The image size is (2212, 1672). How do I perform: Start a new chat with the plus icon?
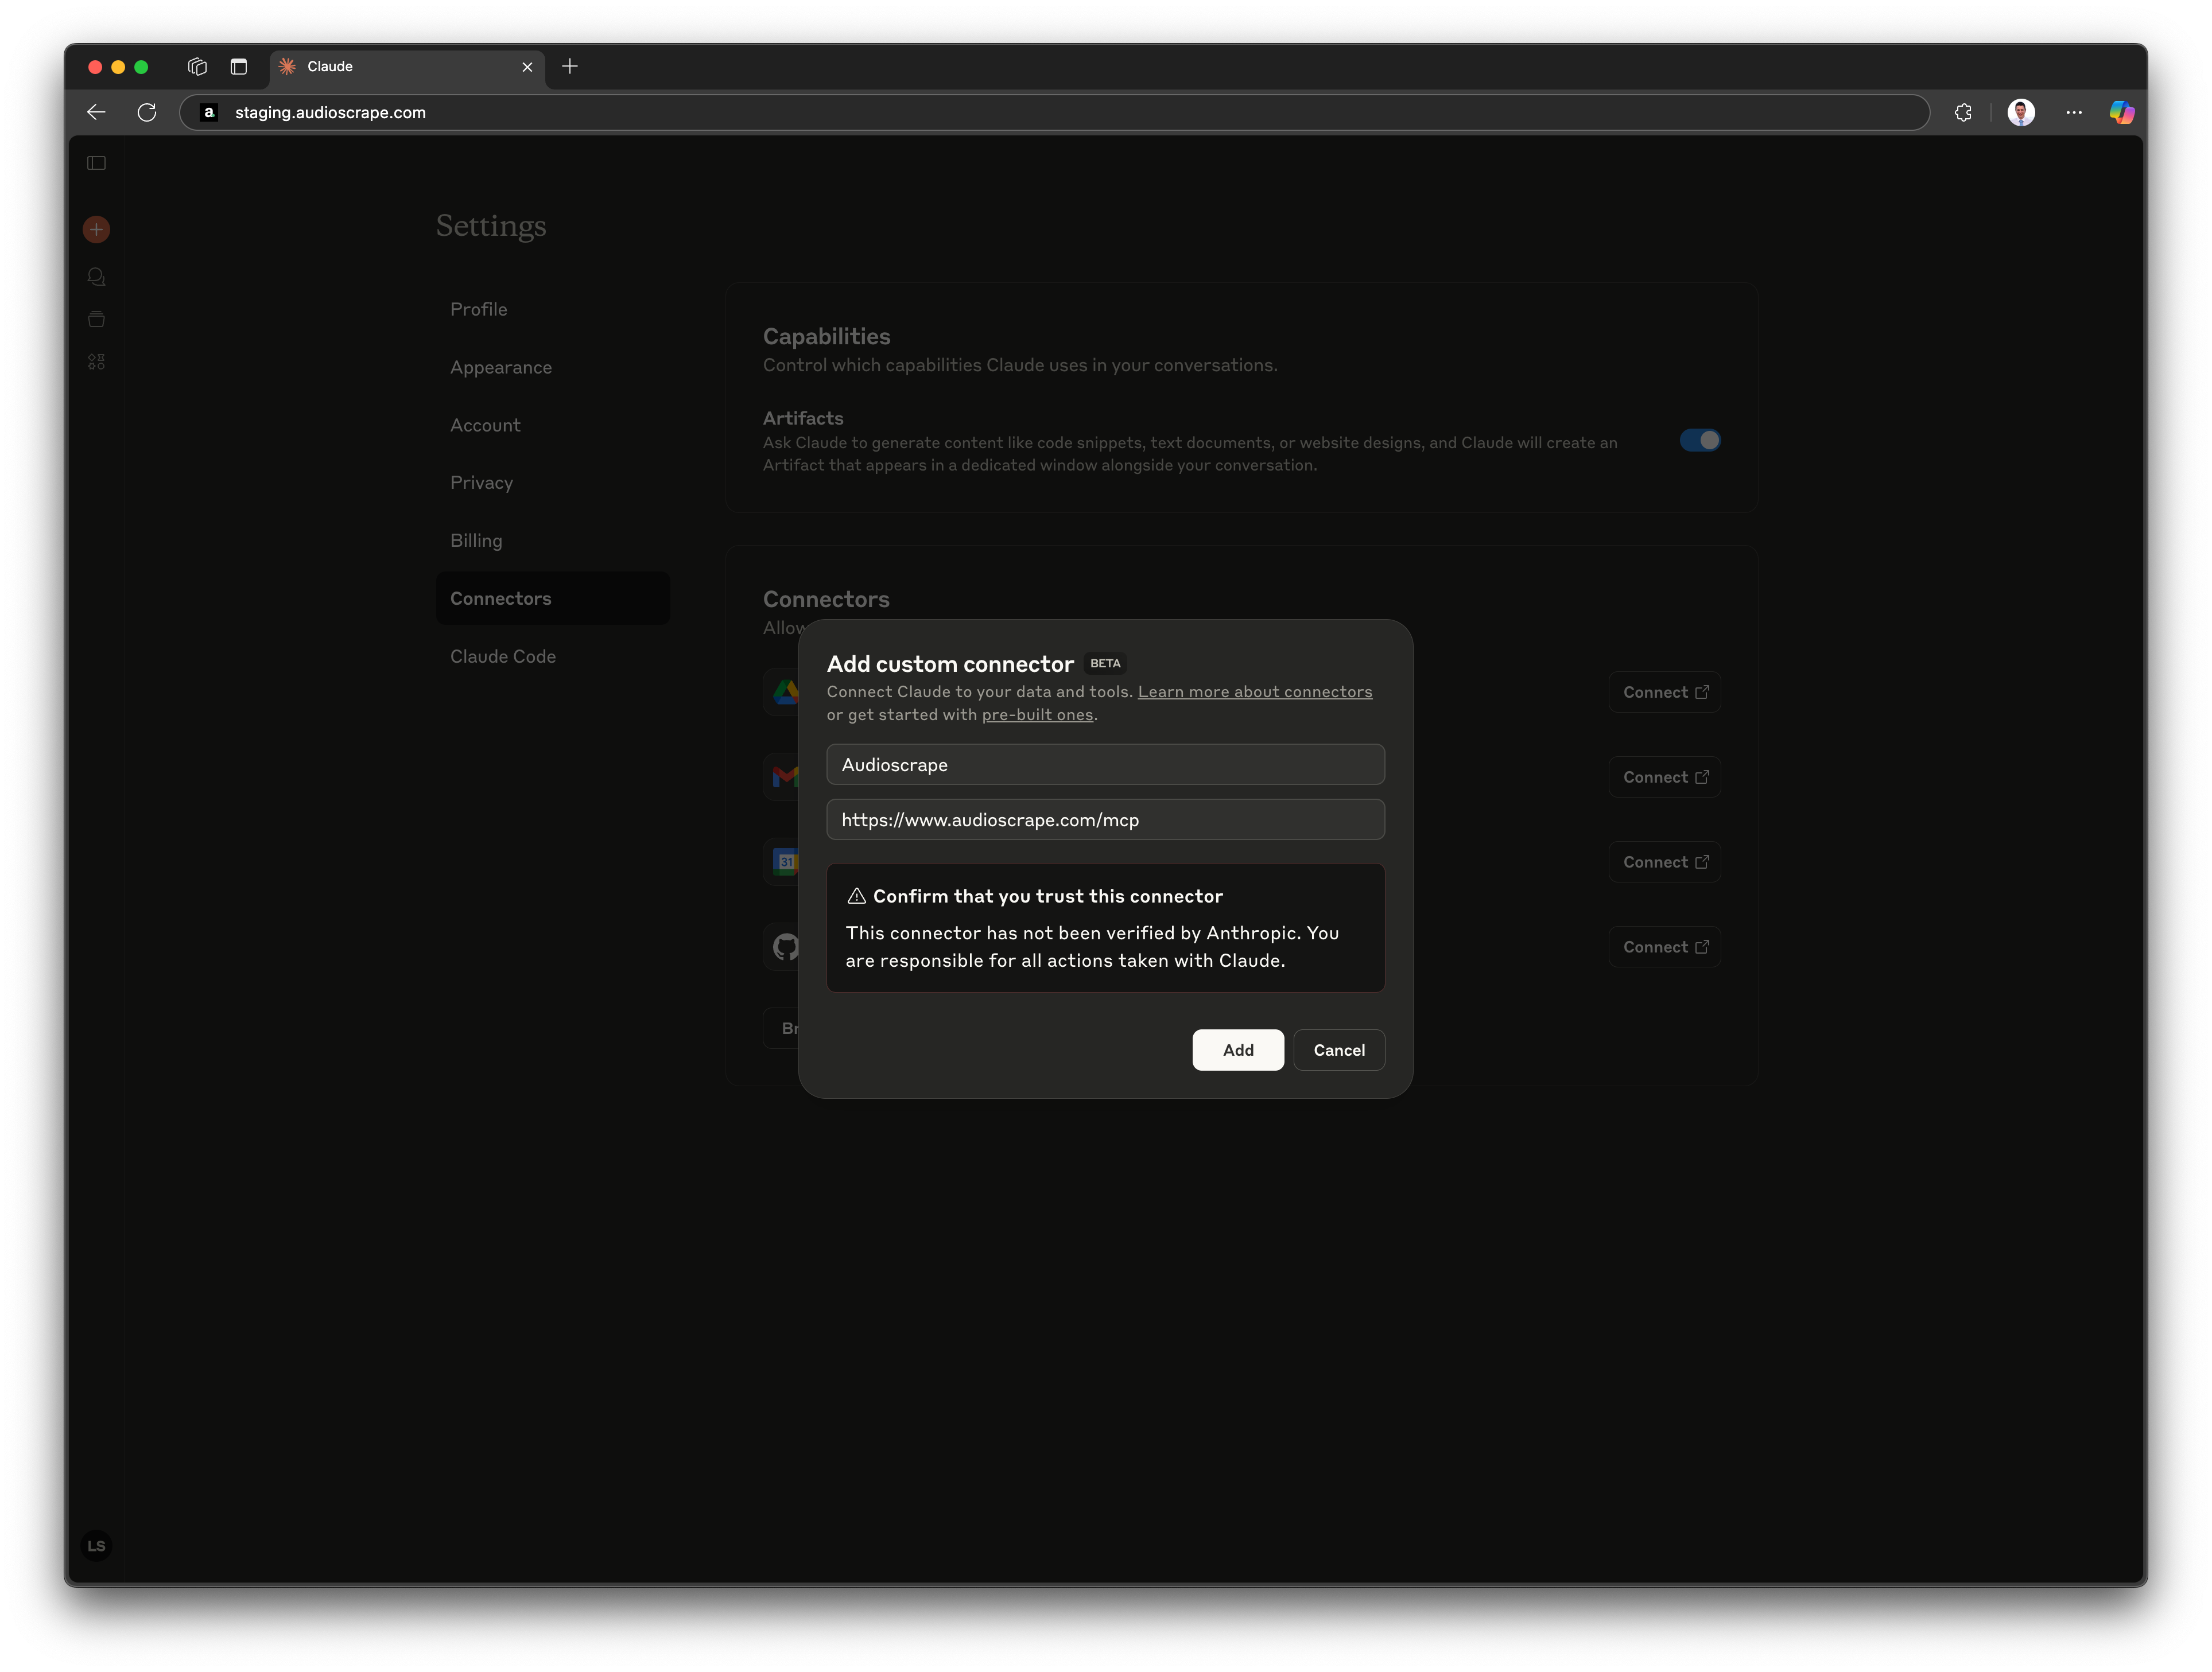coord(96,230)
